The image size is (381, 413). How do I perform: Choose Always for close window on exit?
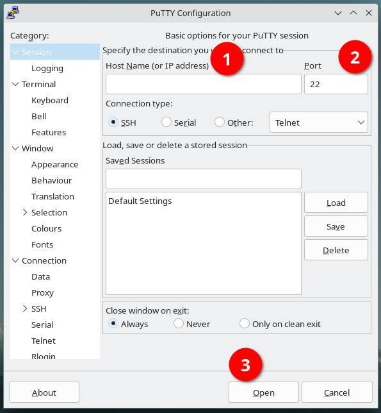(x=113, y=323)
